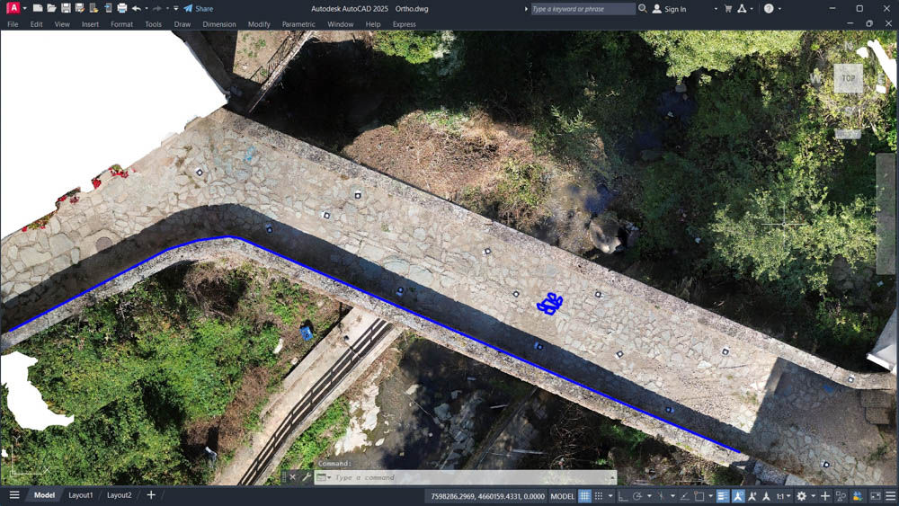Click the Plot printer icon
This screenshot has width=899, height=506.
click(x=121, y=8)
